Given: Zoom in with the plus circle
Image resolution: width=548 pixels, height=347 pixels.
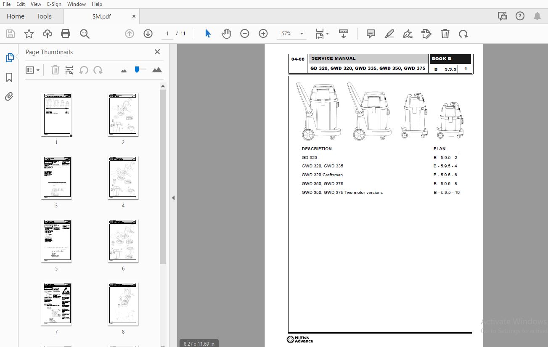Looking at the screenshot, I should pyautogui.click(x=263, y=34).
